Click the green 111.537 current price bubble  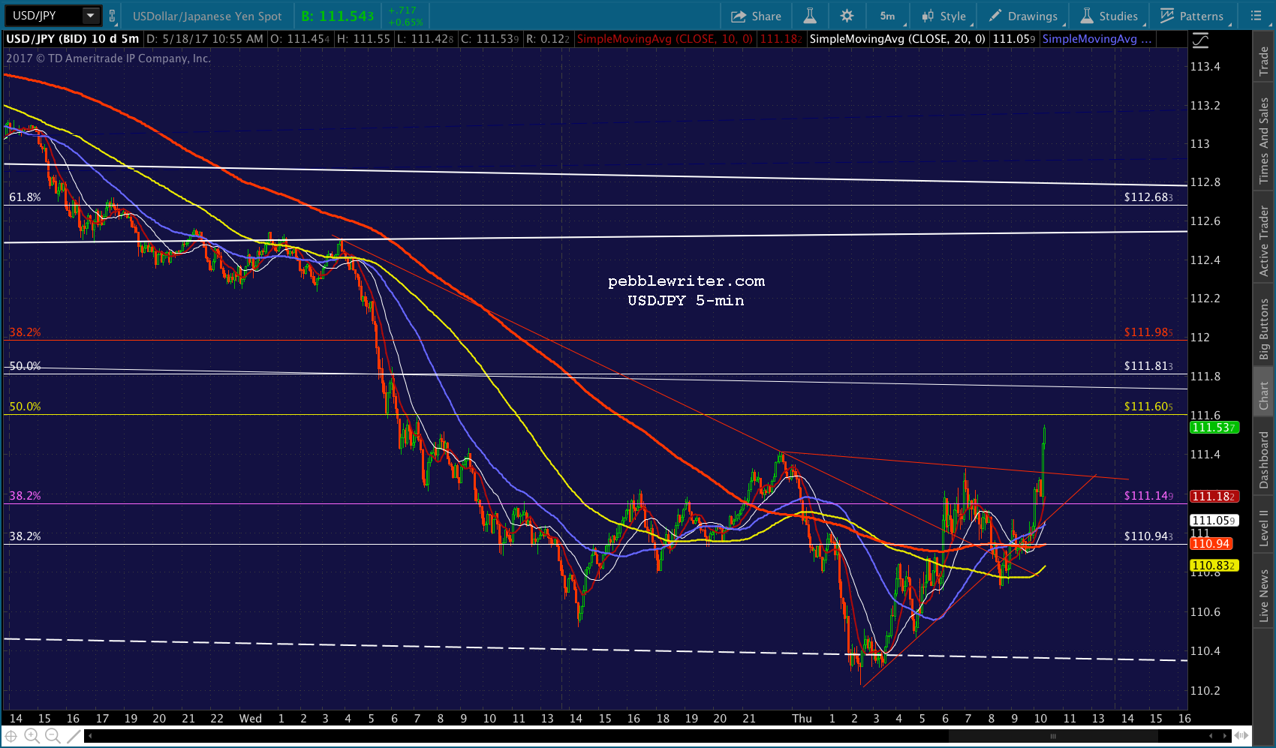(1214, 428)
